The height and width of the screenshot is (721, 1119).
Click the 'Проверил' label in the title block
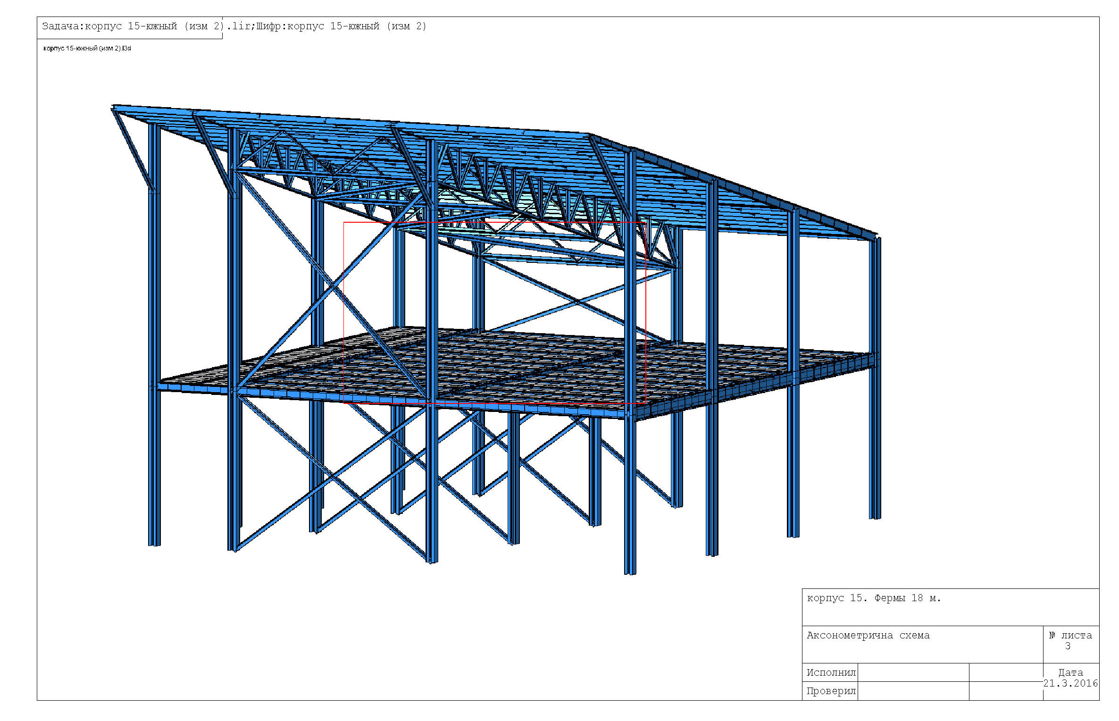(831, 691)
